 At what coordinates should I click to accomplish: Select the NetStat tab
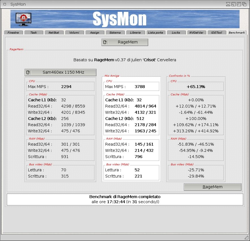(x=54, y=33)
